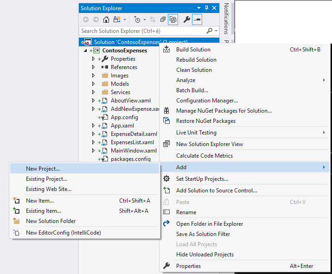Screen dimensions: 332x274
Task: Close the Solution Explorer panel
Action: pyautogui.click(x=214, y=8)
